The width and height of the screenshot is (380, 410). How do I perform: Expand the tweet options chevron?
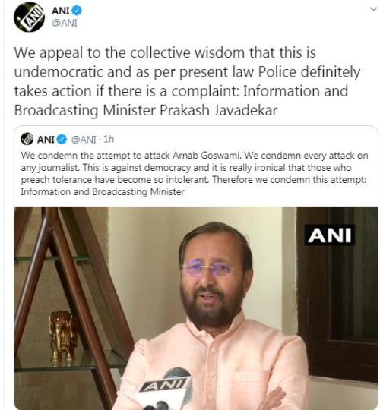coord(373,9)
